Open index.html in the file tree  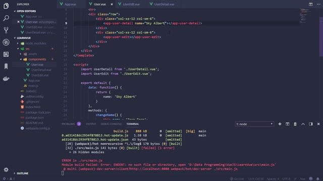coord(34,107)
